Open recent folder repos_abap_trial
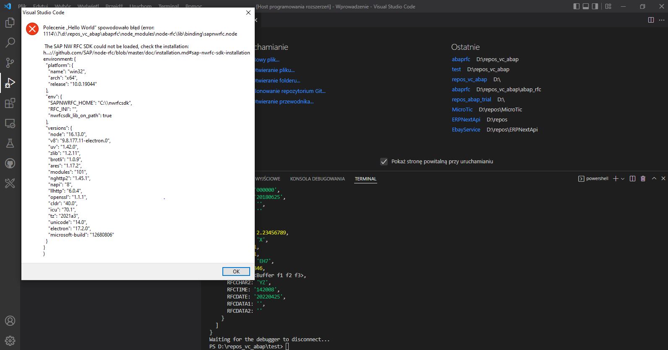This screenshot has width=668, height=350. point(471,100)
